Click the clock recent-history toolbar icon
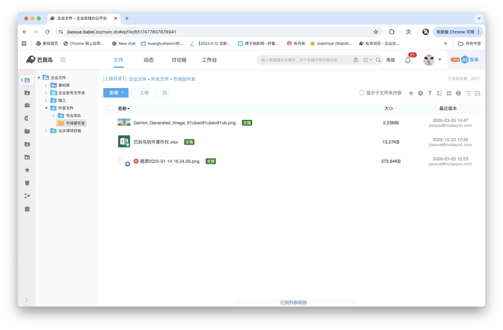This screenshot has height=330, width=503. click(420, 93)
